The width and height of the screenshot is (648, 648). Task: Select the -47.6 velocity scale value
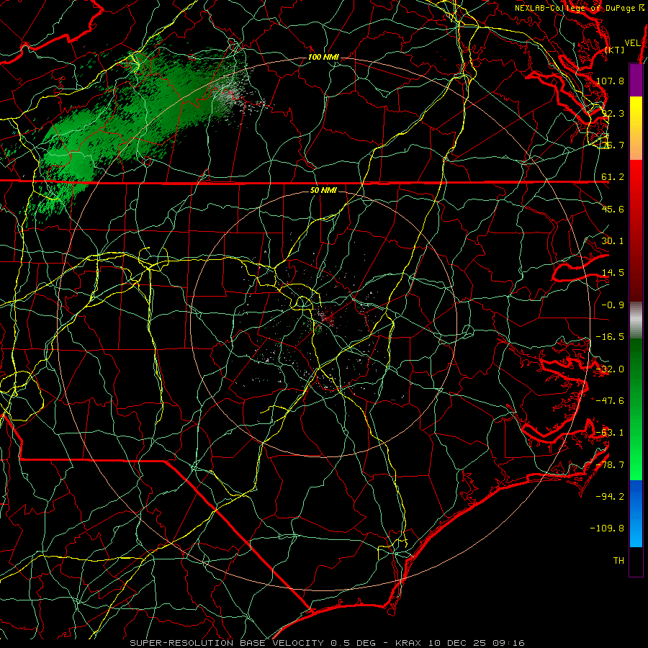(x=610, y=401)
